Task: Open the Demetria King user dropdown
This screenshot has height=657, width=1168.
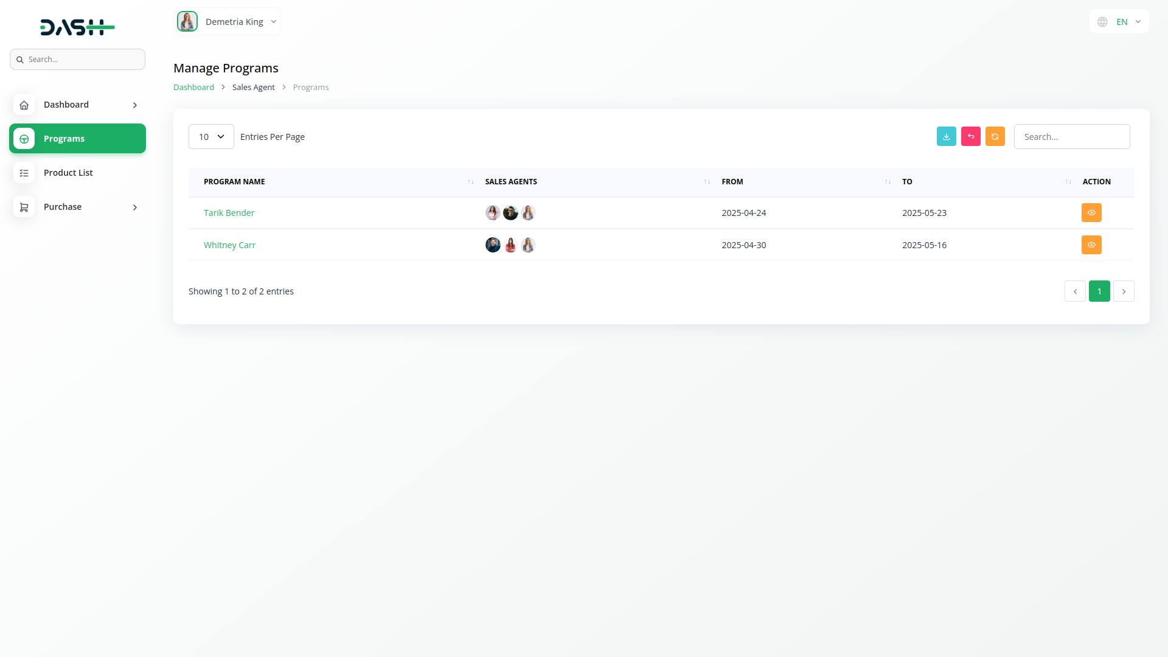Action: [228, 21]
